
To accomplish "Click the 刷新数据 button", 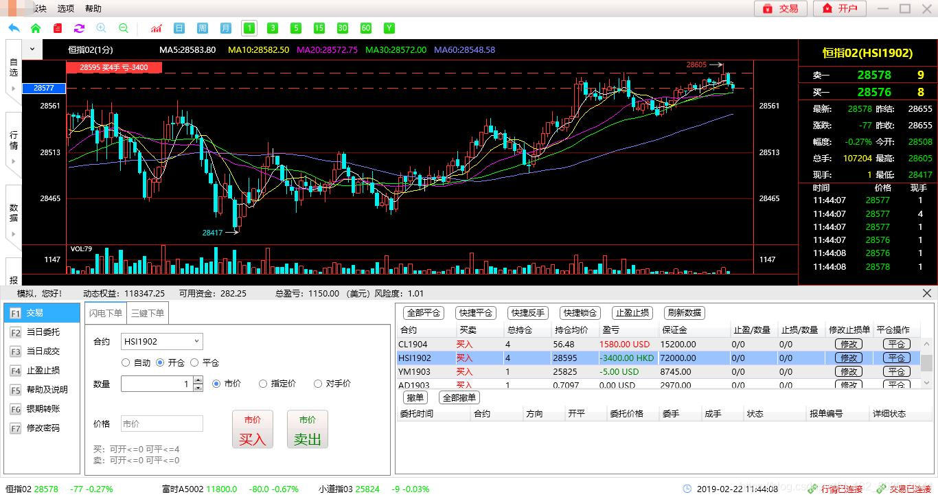I will [685, 313].
